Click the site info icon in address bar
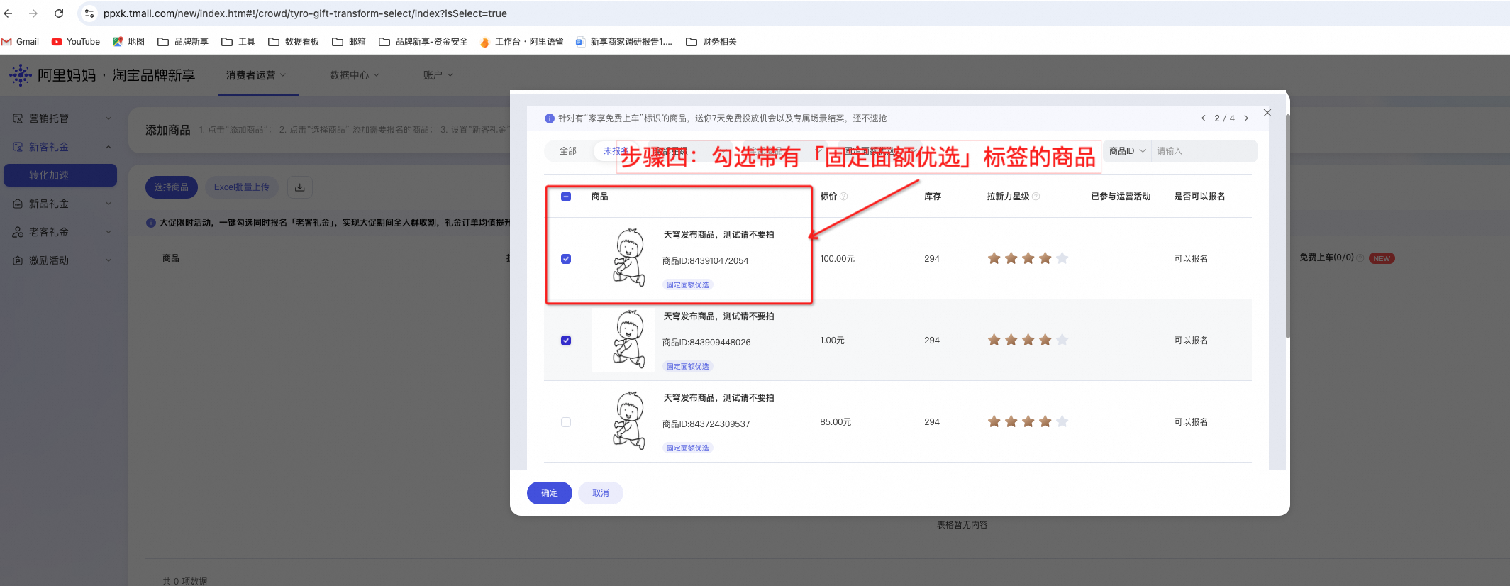 [89, 13]
